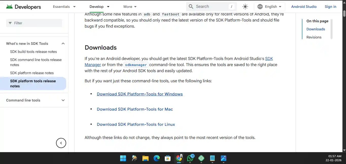Open WhatsApp from the taskbar
Image resolution: width=346 pixels, height=164 pixels.
point(190,158)
